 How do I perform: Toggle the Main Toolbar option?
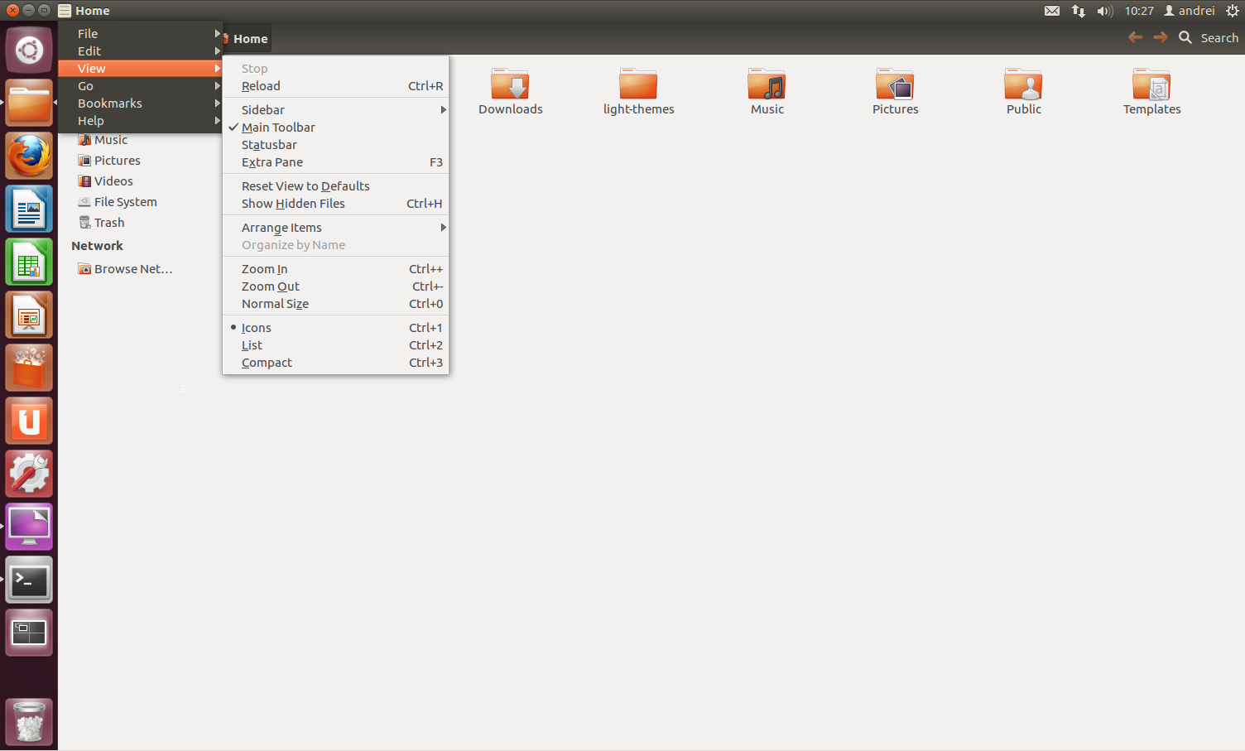(x=278, y=127)
